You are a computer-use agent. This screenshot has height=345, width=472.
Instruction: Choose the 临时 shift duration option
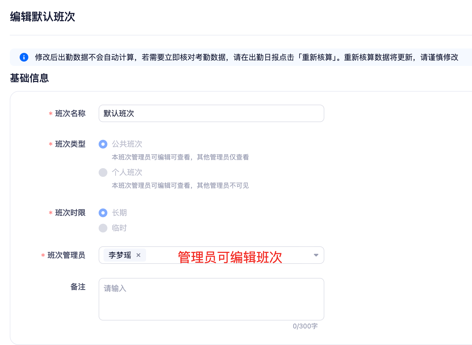click(103, 228)
